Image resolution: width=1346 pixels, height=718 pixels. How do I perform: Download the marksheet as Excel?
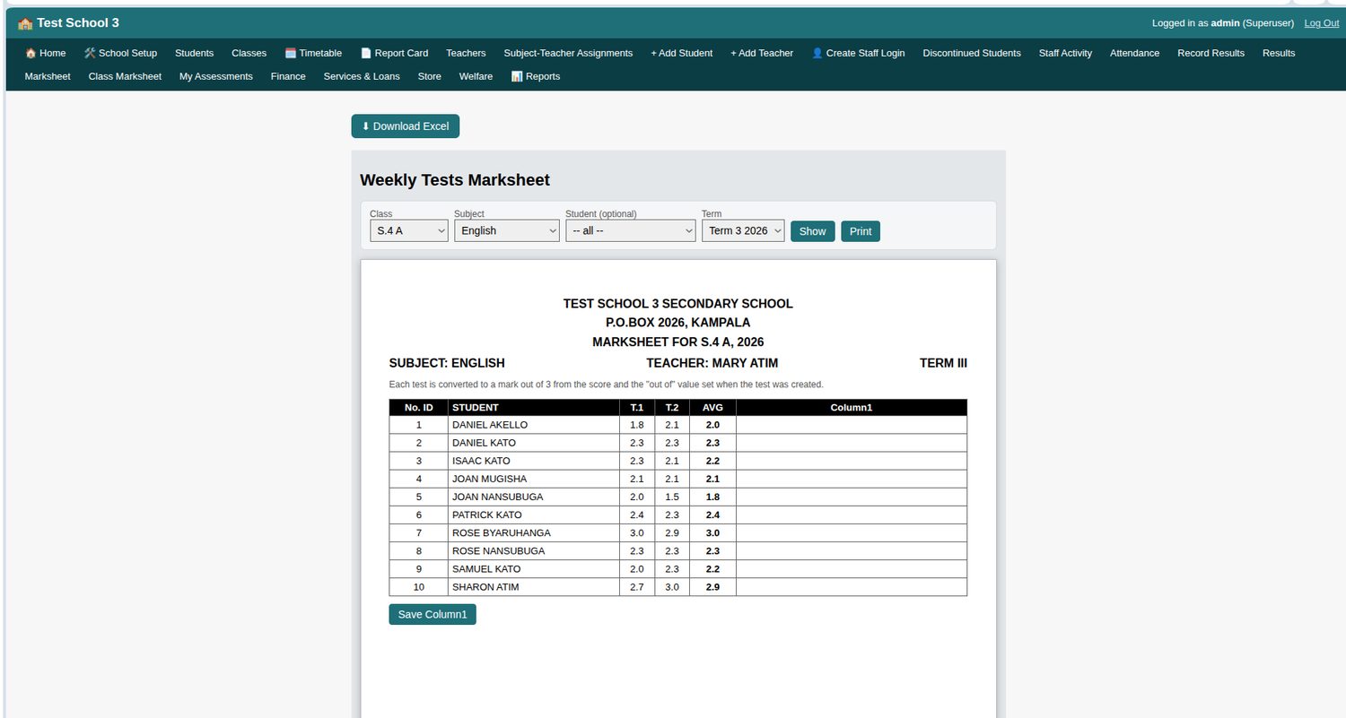406,126
